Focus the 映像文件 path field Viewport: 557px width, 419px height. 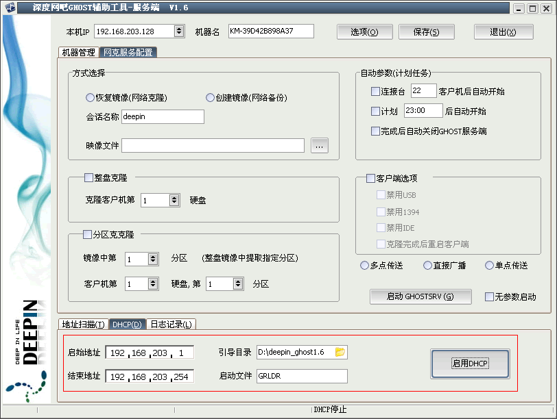tap(213, 145)
